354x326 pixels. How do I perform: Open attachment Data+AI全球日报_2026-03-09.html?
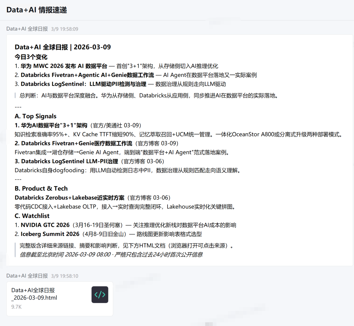(x=60, y=299)
